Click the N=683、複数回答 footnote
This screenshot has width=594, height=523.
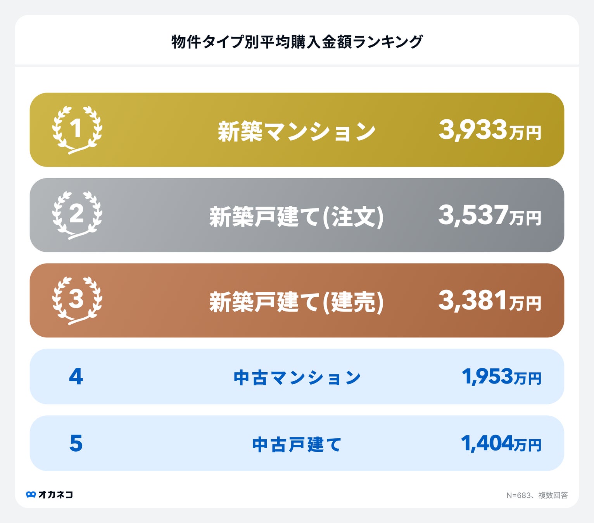click(537, 495)
